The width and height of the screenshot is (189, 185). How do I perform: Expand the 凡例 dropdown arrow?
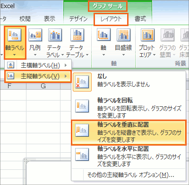click(35, 55)
